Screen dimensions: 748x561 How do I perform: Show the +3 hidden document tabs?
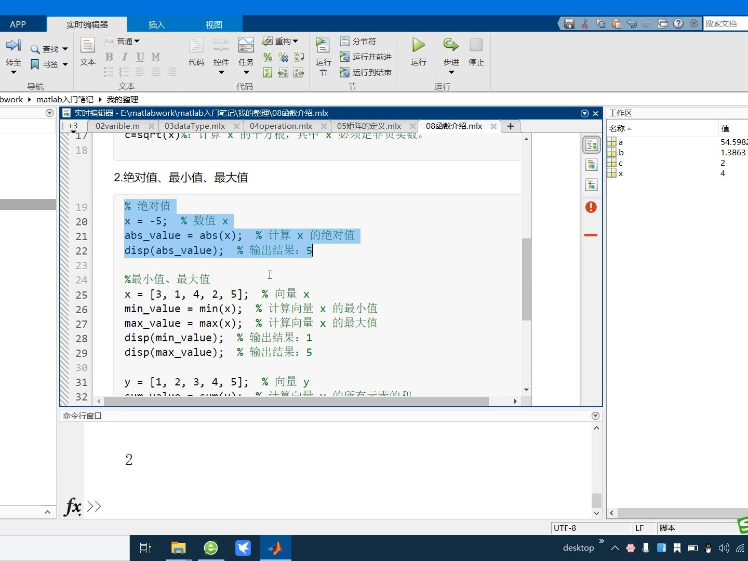click(x=73, y=126)
